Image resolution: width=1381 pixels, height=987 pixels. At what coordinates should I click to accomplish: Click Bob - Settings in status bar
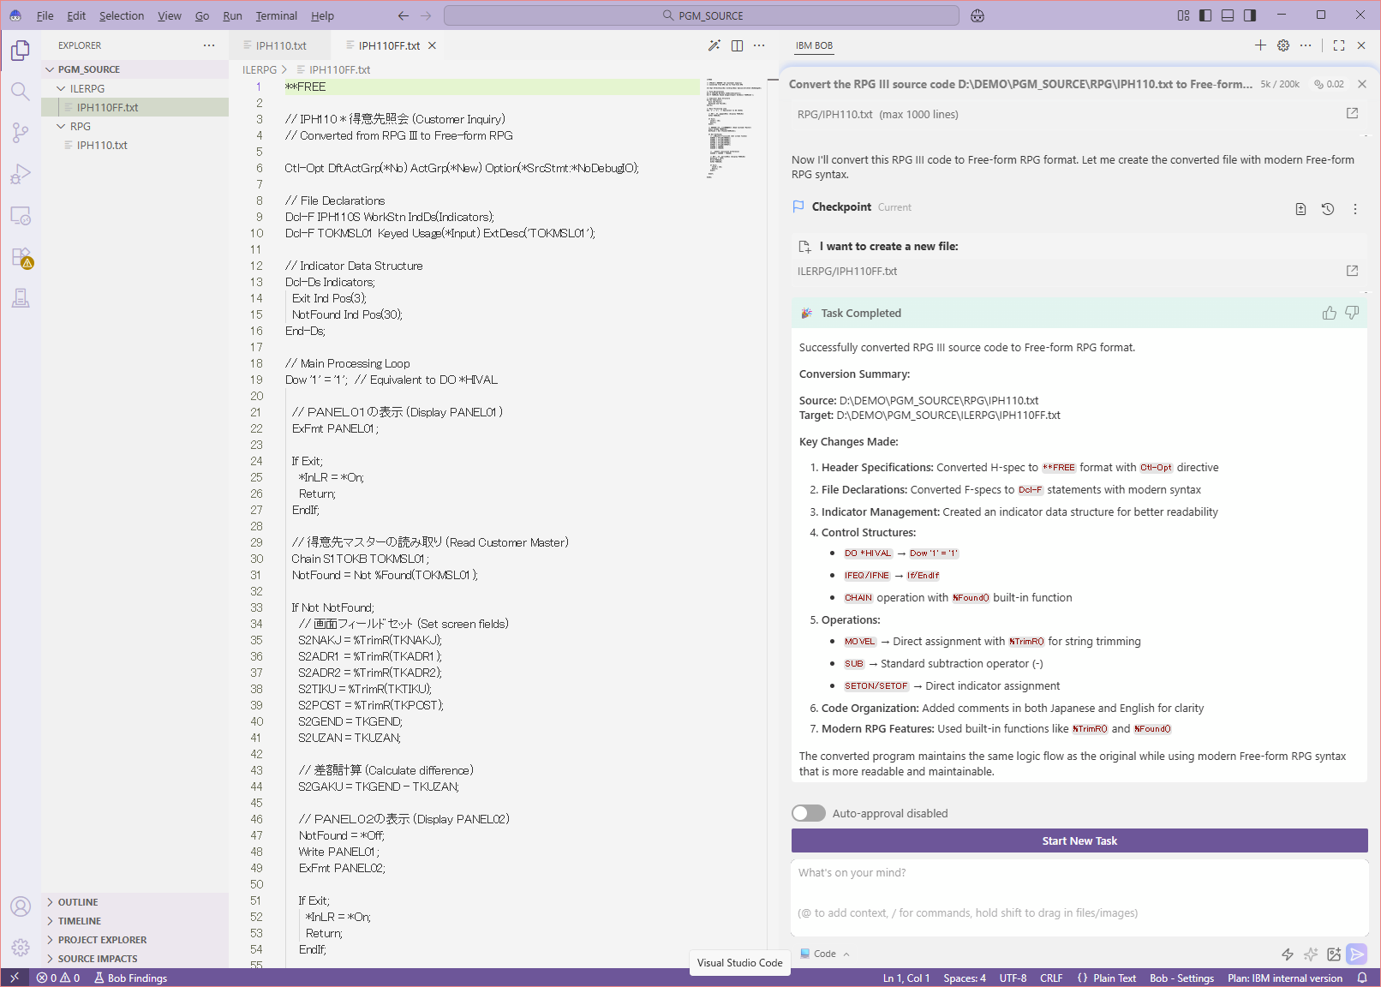(1181, 978)
